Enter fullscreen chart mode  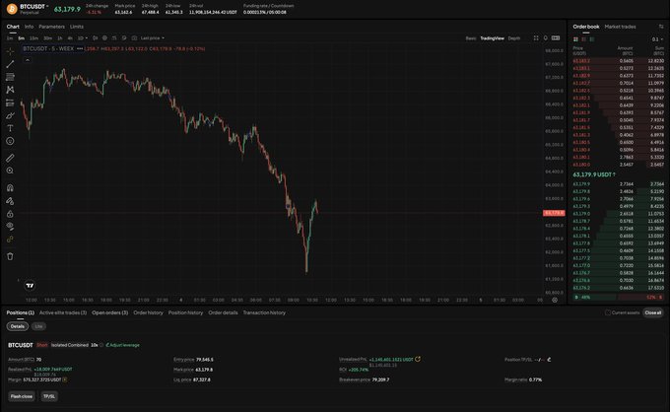click(536, 38)
